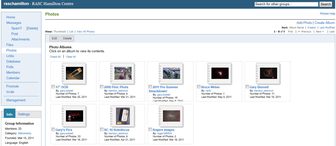Go to Calendar in the sidebar
This screenshot has width=336, height=146.
13,78
